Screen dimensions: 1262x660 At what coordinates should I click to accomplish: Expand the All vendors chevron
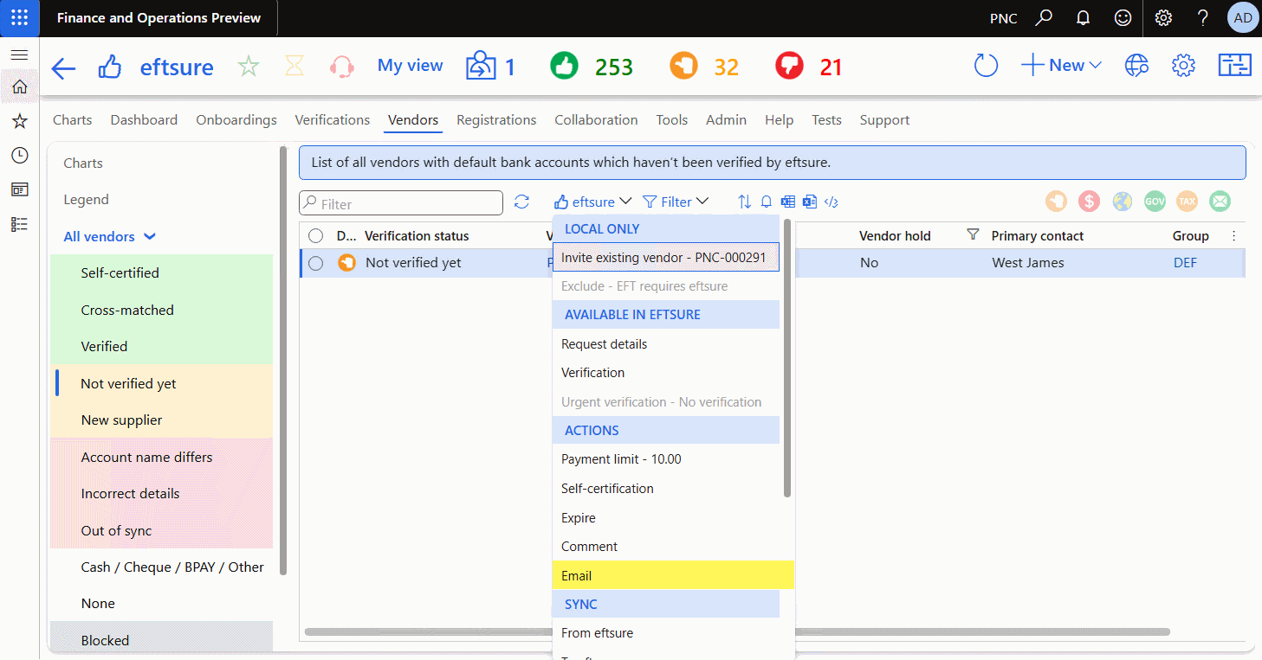pyautogui.click(x=150, y=236)
